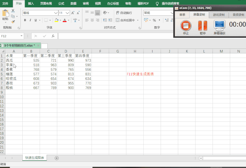Click merge and center 合并后居中
This screenshot has height=168, width=246.
tap(126, 20)
